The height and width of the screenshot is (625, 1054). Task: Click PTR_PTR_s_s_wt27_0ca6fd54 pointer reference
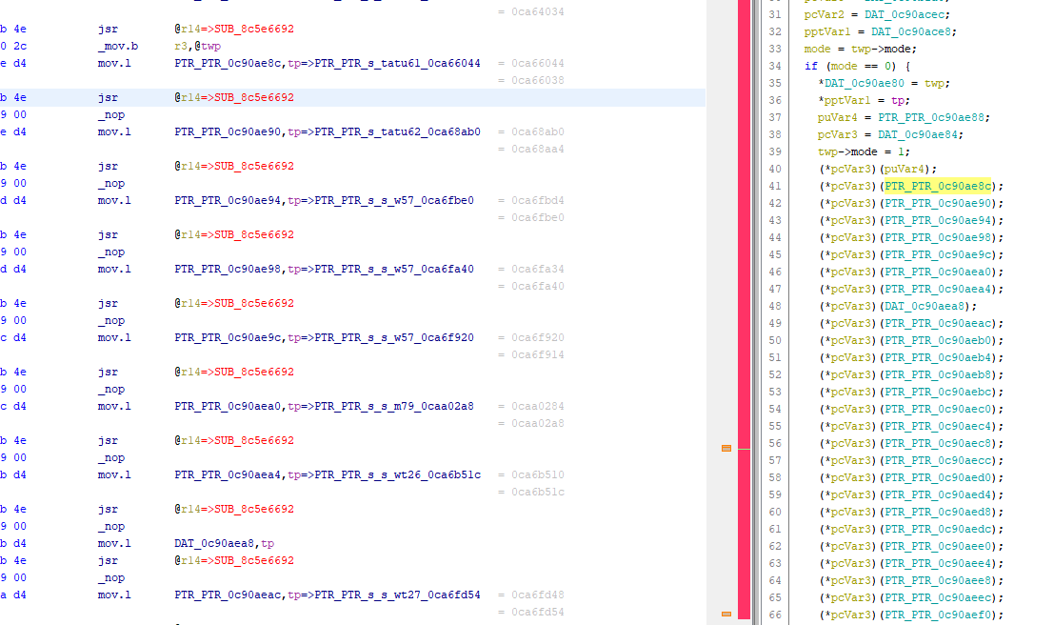click(x=397, y=595)
